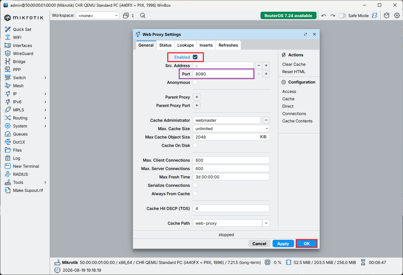Switch to the Refreshes tab

tap(228, 45)
